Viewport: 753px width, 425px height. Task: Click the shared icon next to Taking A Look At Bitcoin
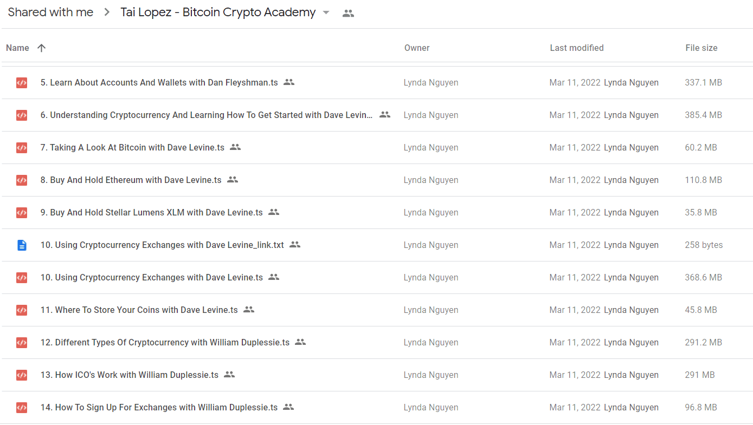[x=235, y=147]
